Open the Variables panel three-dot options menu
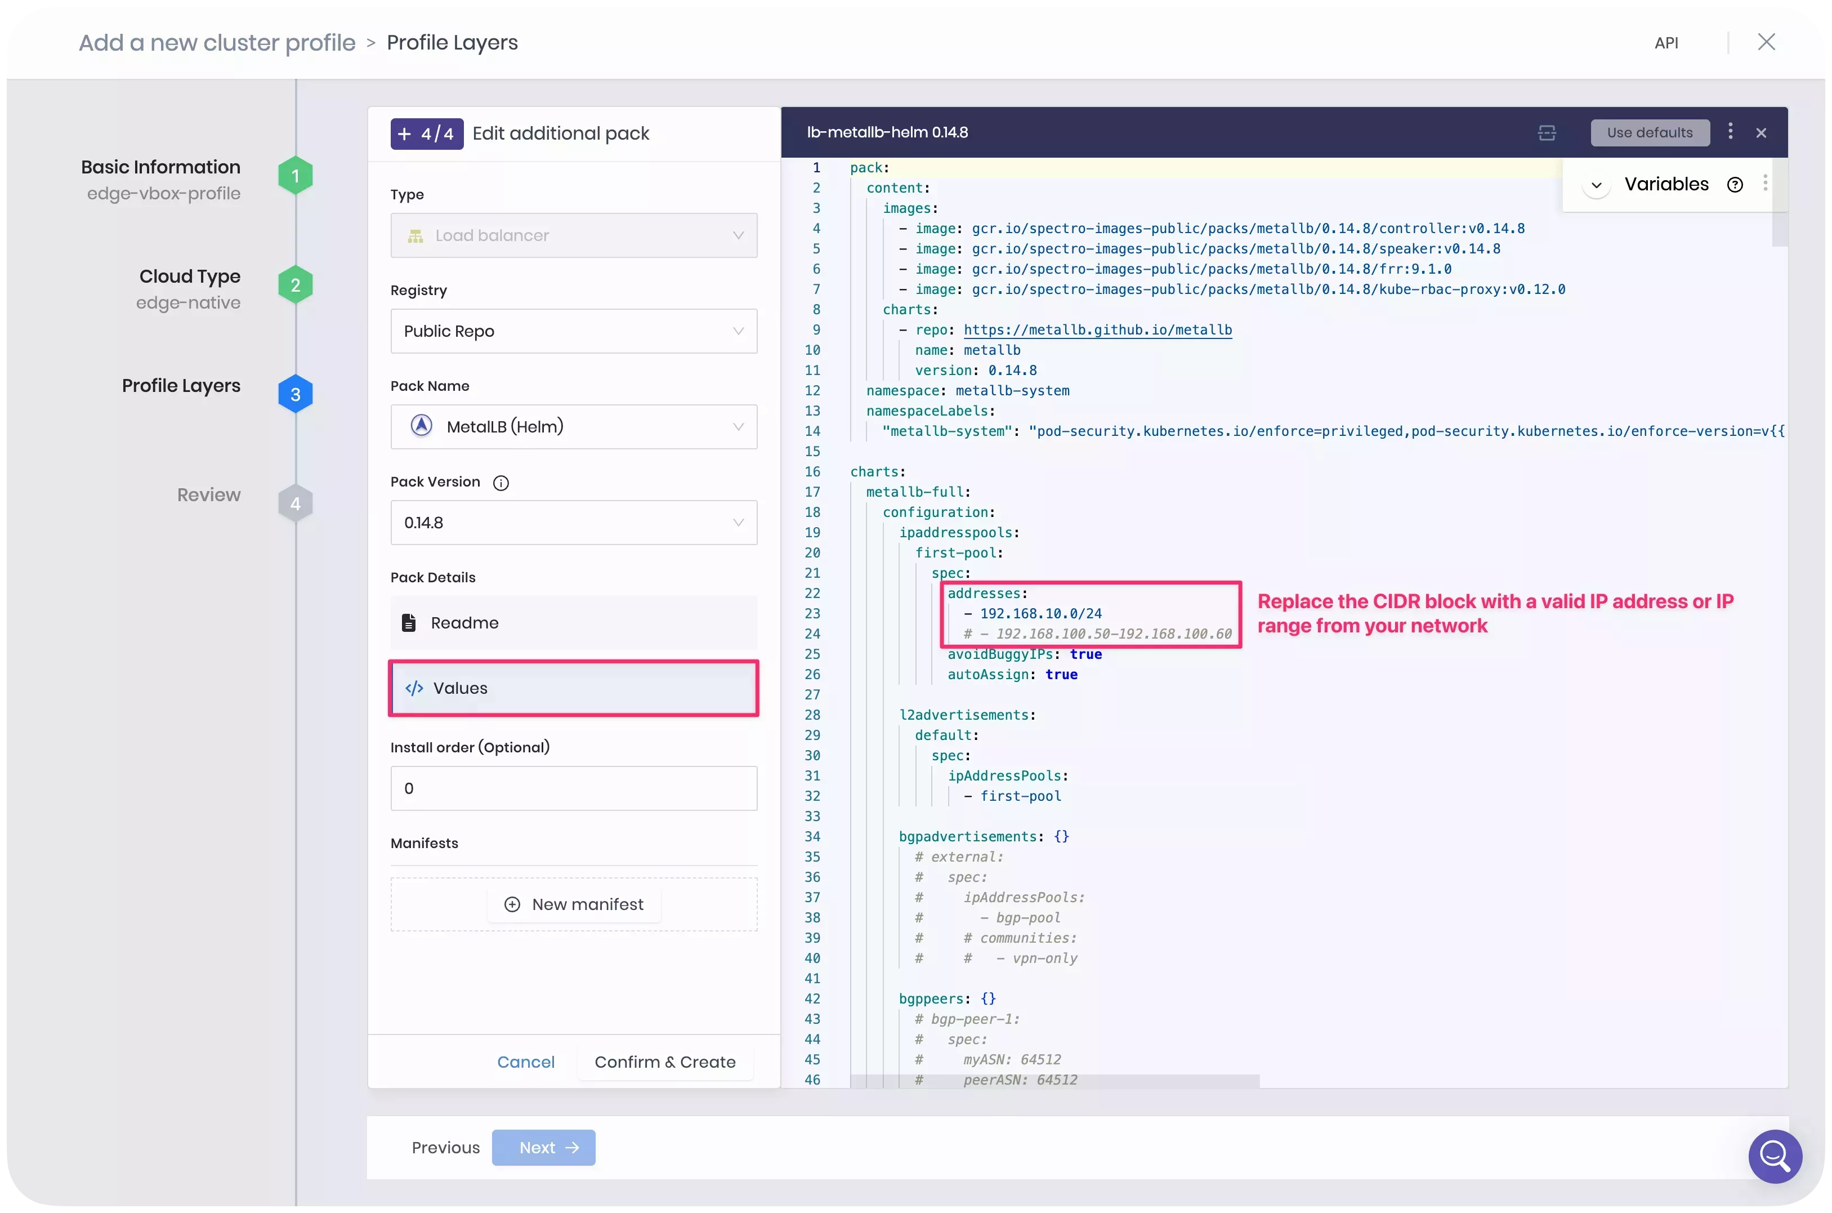 point(1766,184)
